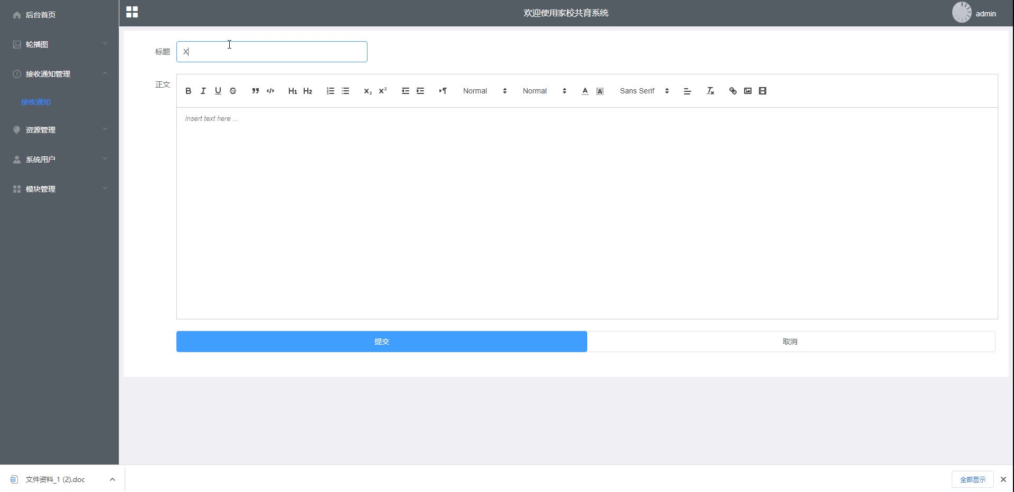Click the grid menu icon in header

click(x=132, y=12)
